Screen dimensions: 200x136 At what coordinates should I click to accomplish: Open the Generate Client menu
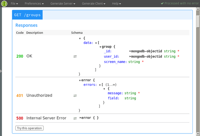tap(94, 3)
